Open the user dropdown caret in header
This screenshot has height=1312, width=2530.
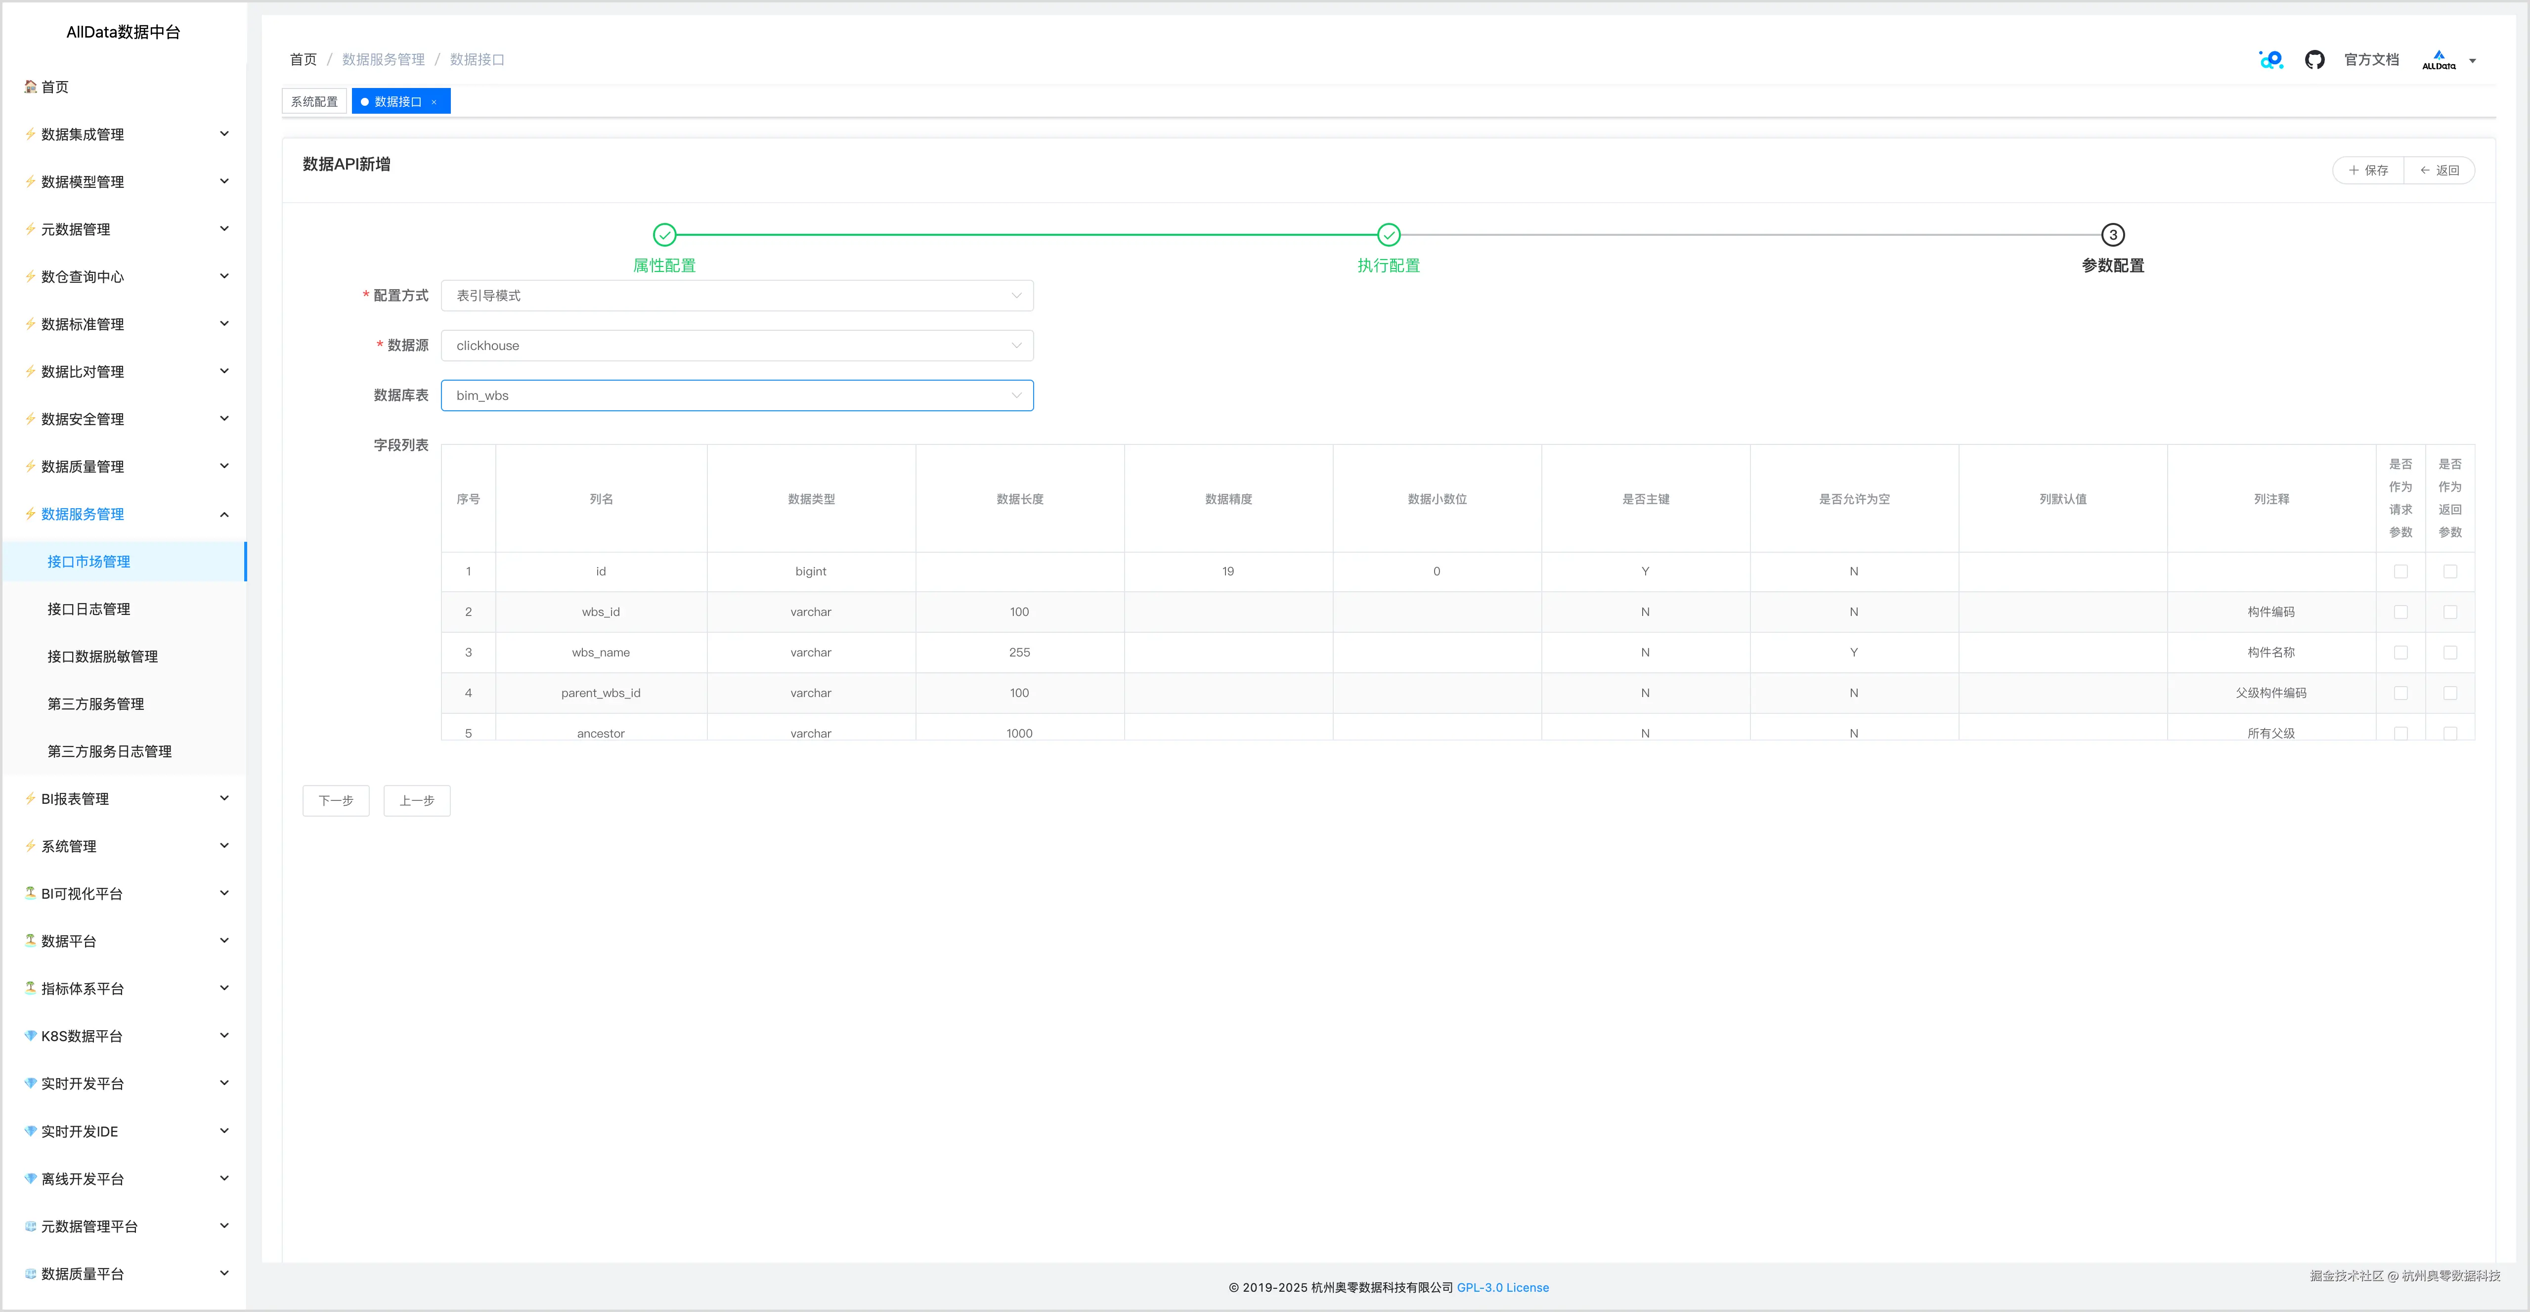[x=2472, y=61]
